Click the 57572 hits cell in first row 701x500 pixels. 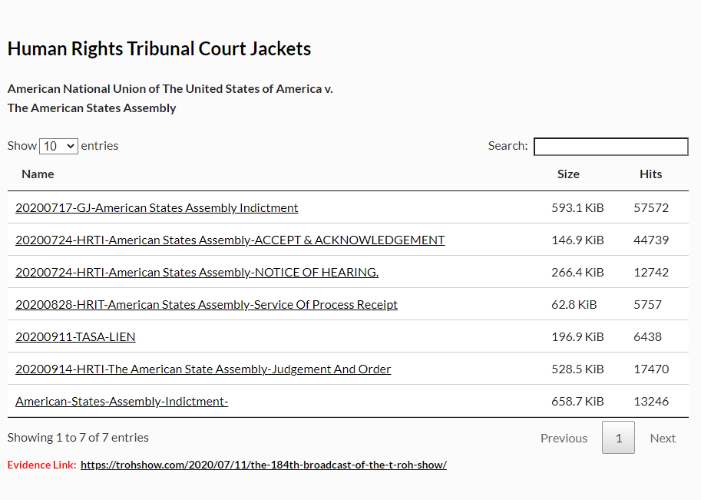(651, 208)
